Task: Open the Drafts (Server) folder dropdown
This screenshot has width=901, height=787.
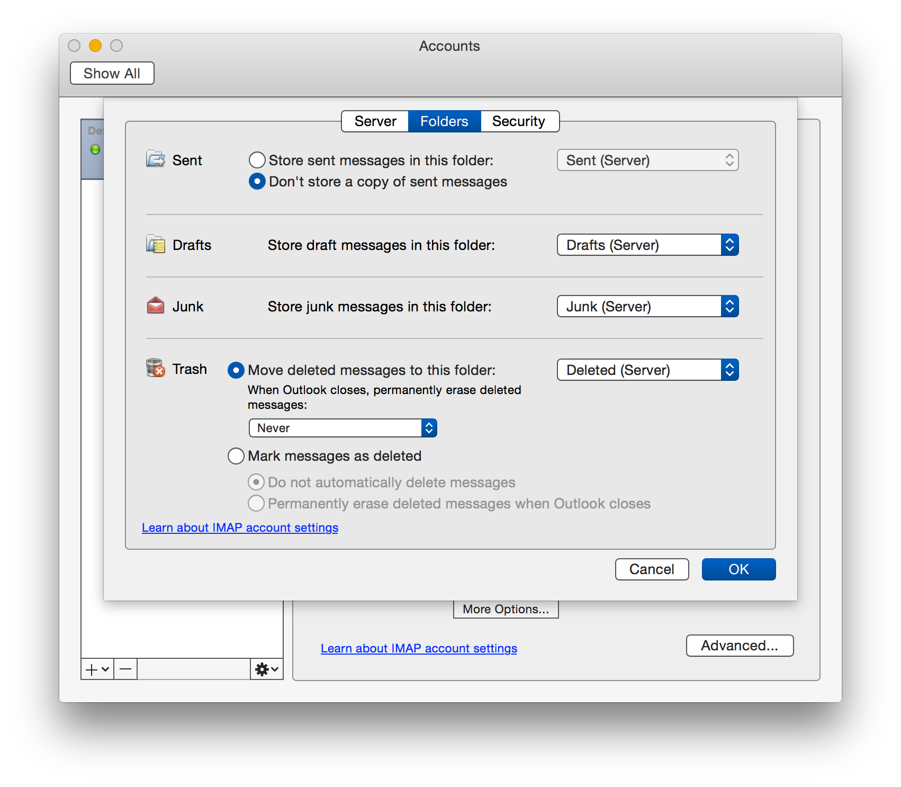Action: (x=647, y=245)
